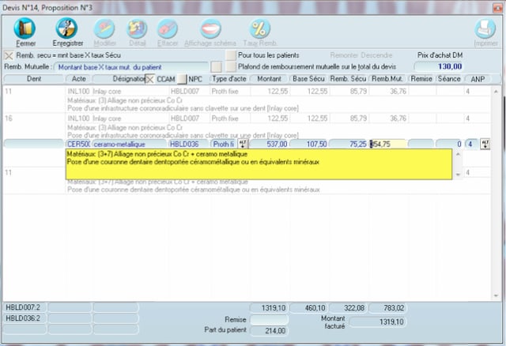The width and height of the screenshot is (506, 346).
Task: Click the HBLD036:2 summary cell
Action: tap(25, 318)
